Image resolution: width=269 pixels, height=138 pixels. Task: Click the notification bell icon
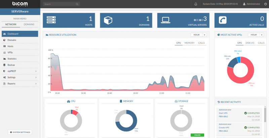(x=196, y=4)
